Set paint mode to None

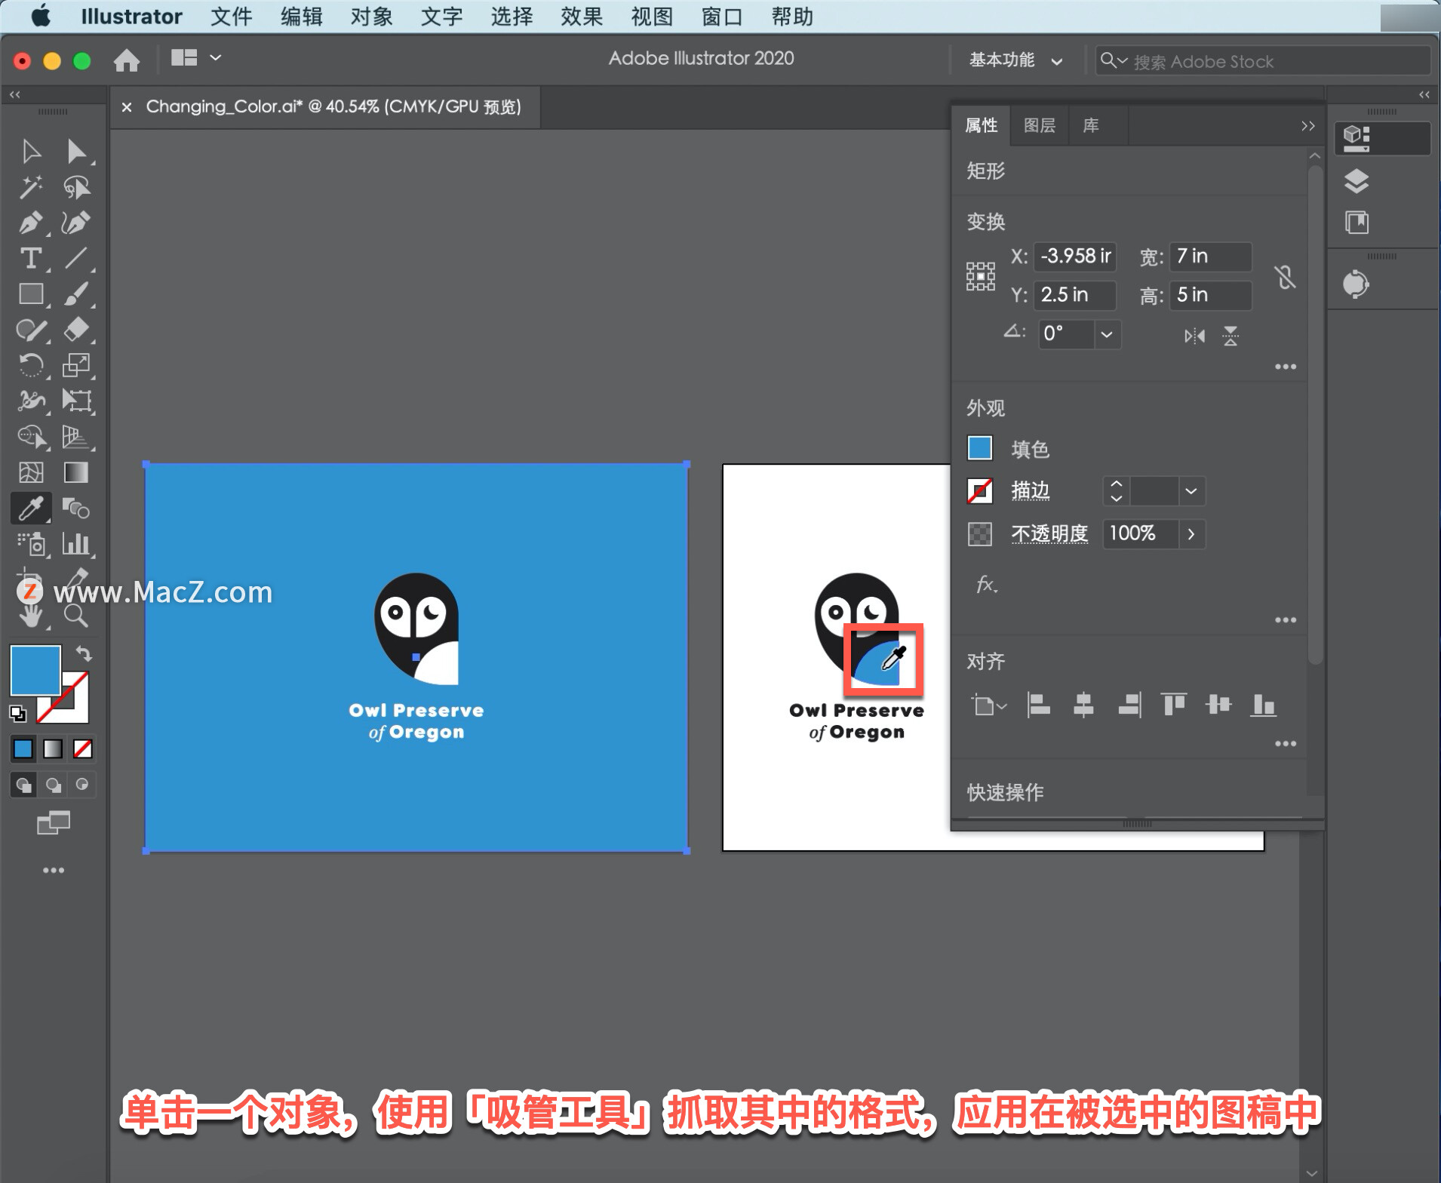tap(83, 748)
